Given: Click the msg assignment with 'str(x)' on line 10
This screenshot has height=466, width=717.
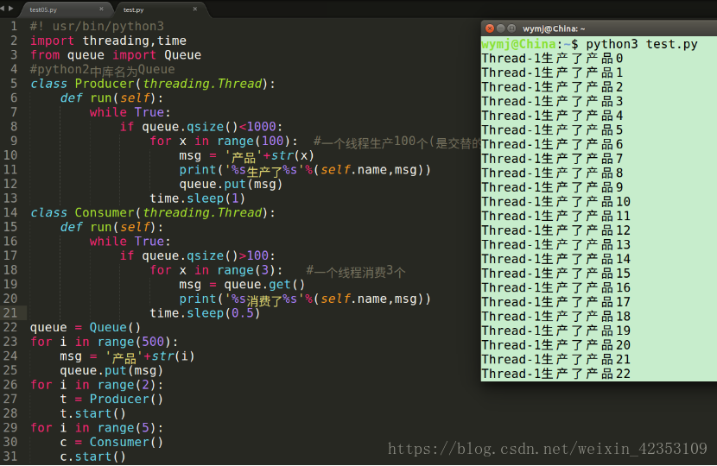Looking at the screenshot, I should click(x=246, y=156).
